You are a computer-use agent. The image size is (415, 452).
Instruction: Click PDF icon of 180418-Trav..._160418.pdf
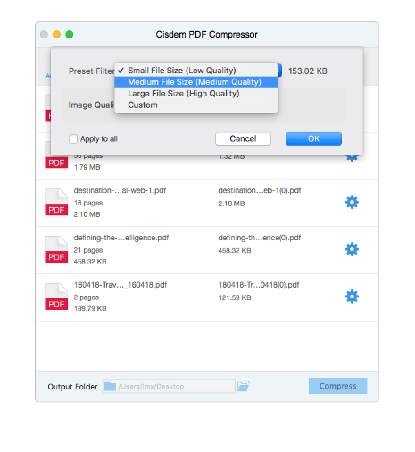[x=57, y=296]
